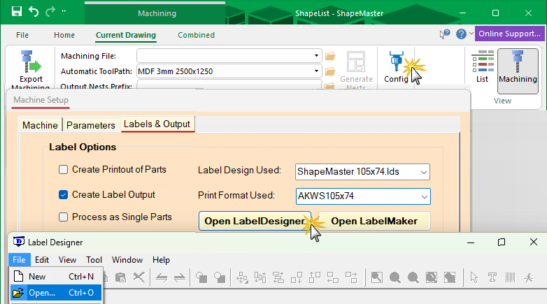Enable Create Printout of Parts checkbox

pos(64,170)
